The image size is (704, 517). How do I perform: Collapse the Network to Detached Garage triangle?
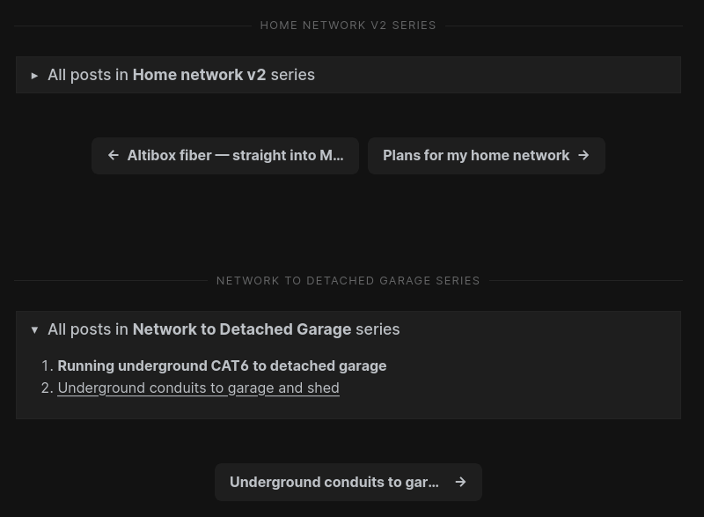pyautogui.click(x=34, y=329)
